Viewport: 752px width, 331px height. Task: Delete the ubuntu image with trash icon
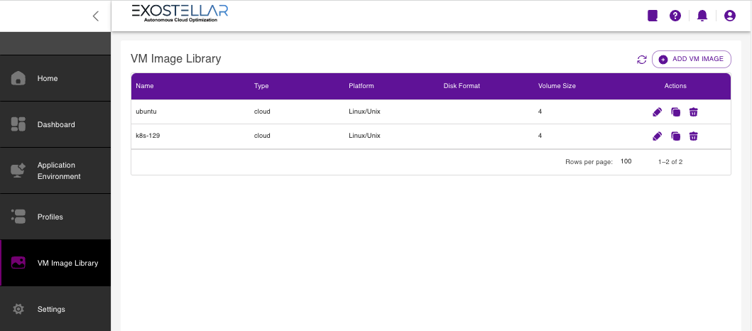[694, 112]
